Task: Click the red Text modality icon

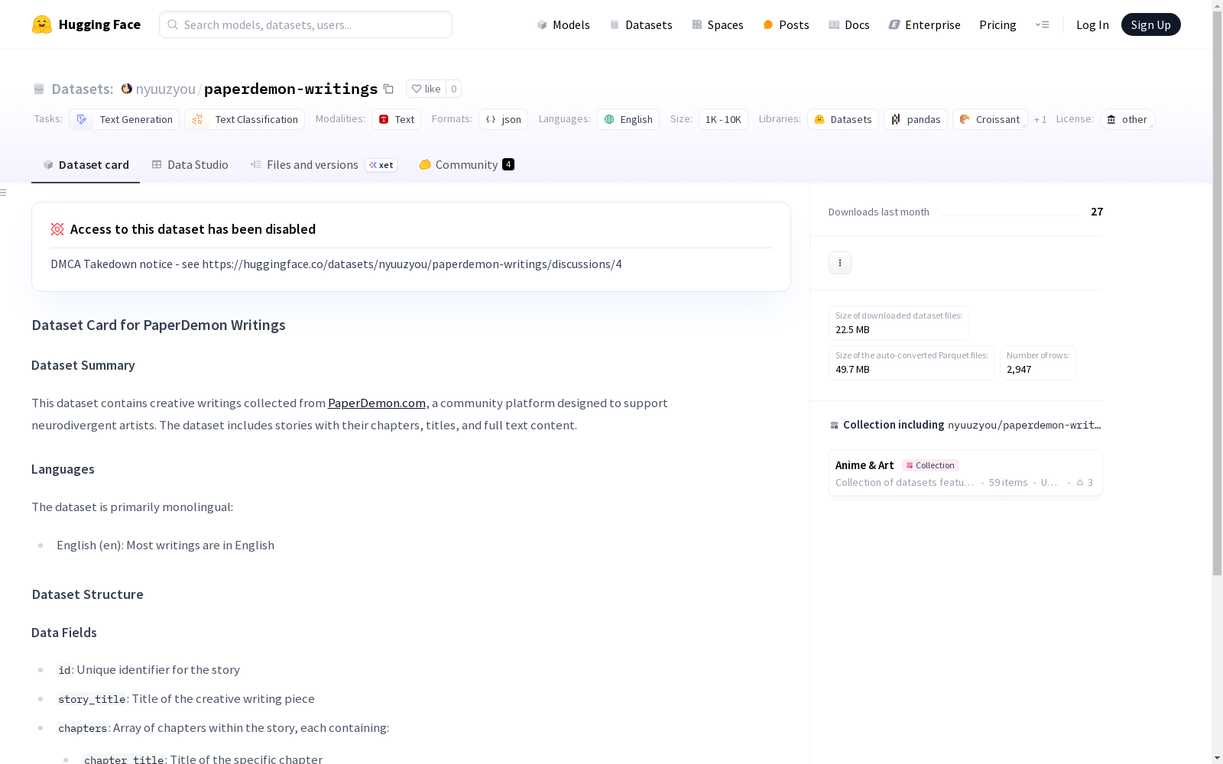Action: coord(384,119)
